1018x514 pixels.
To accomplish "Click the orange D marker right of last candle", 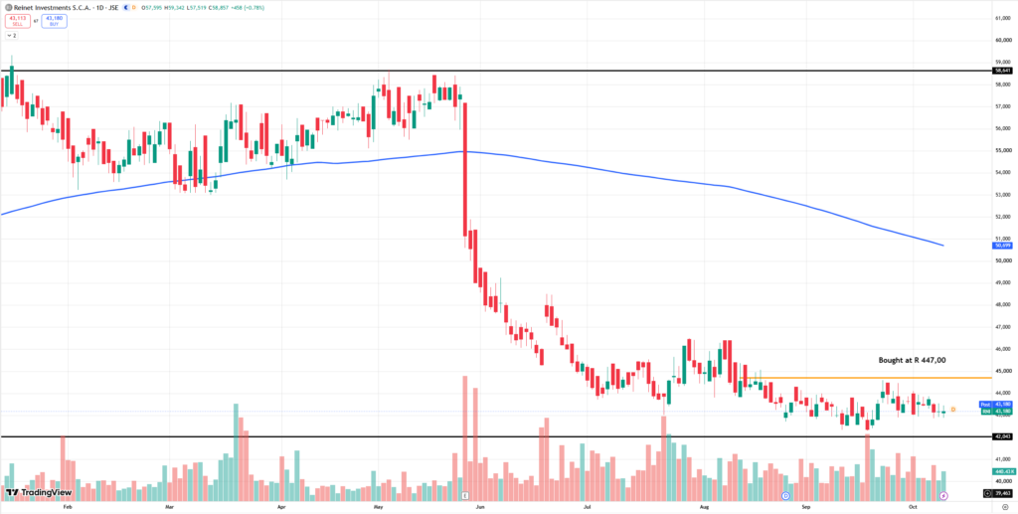I will pos(953,410).
